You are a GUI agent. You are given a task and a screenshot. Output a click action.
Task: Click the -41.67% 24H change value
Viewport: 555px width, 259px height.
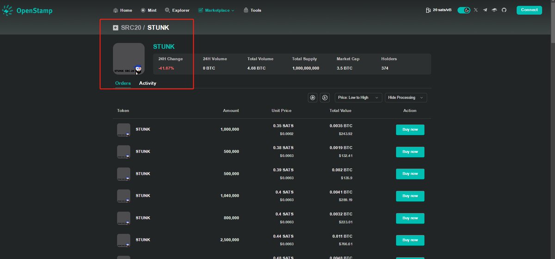pos(166,68)
